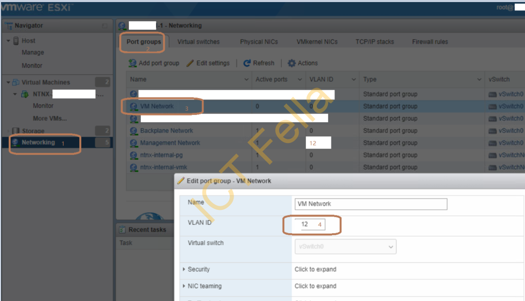Click the Edit settings pencil icon

[x=190, y=63]
